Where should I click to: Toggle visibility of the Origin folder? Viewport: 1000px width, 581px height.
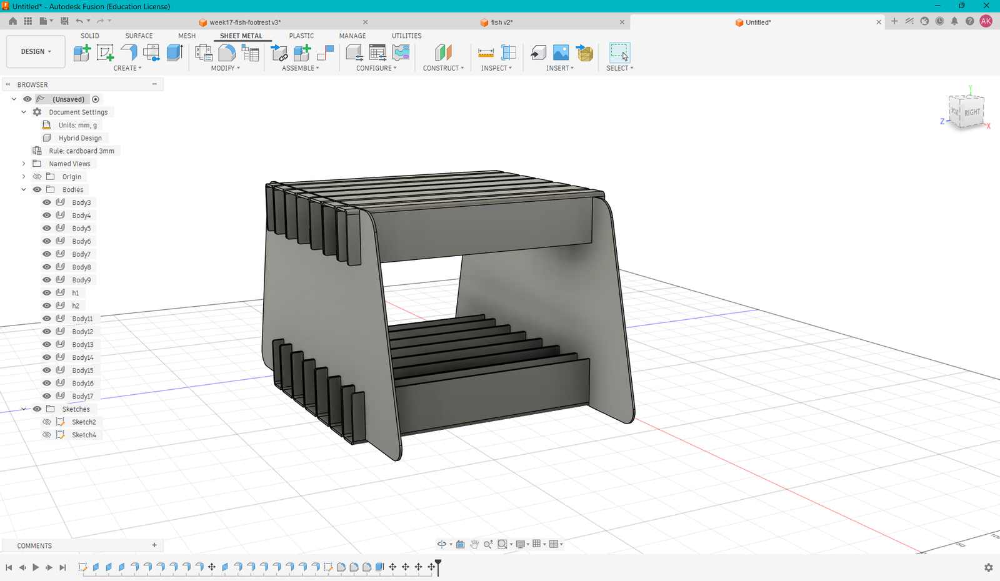(37, 177)
